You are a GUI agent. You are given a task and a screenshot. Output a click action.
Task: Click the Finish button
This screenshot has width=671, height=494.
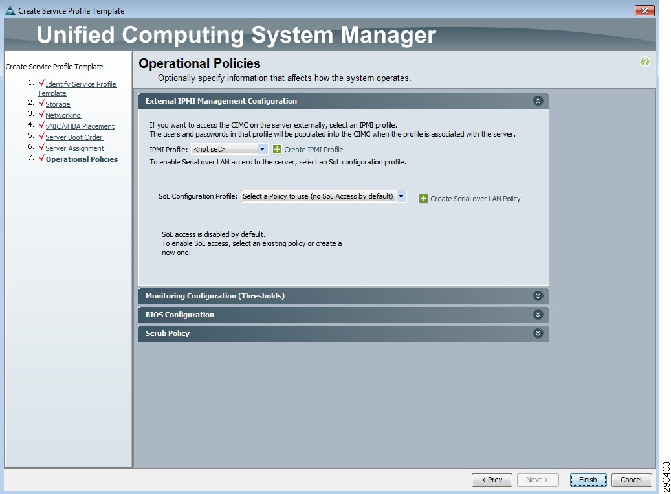click(x=588, y=480)
